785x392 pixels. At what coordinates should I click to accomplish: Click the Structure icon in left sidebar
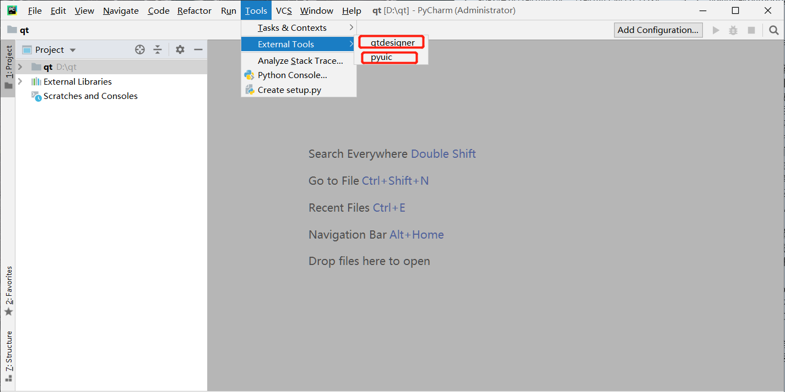(x=8, y=378)
